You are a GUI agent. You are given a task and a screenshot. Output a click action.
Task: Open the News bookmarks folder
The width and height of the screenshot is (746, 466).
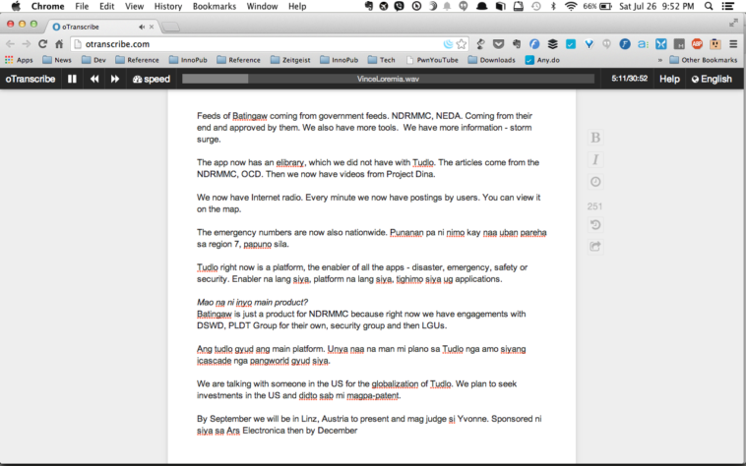pos(57,60)
